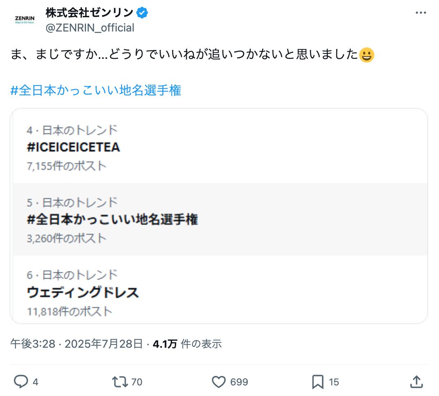Bookmark this post
Viewport: 439px width, 396px height.
tap(318, 382)
